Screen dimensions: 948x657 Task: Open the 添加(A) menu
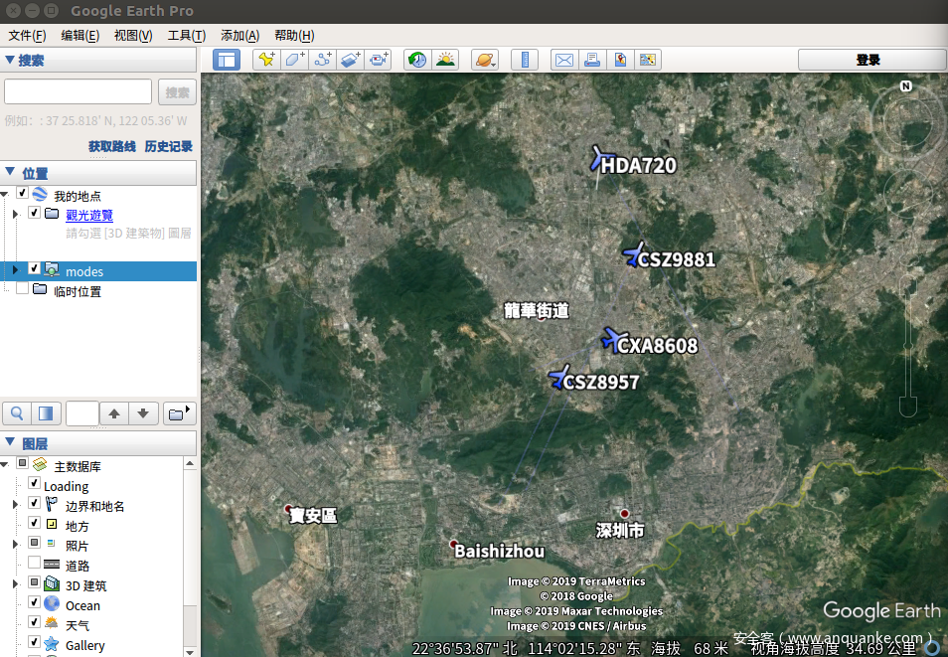(x=240, y=36)
